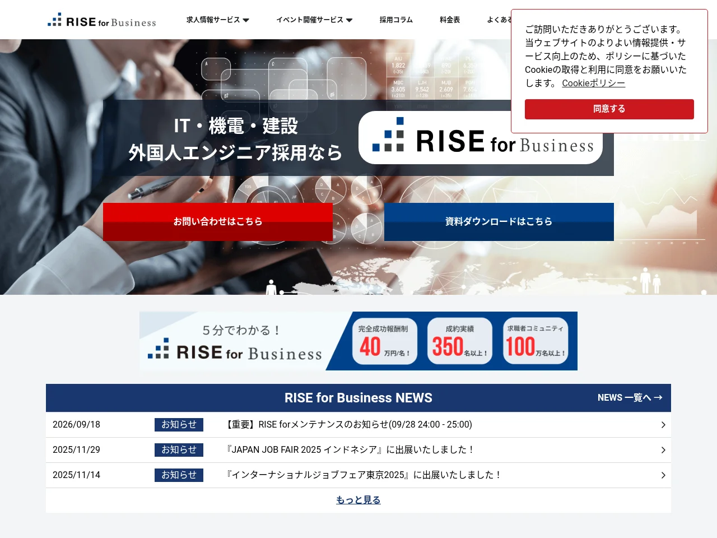Open the ５分でわかる RISE for Business banner
This screenshot has height=538, width=717.
pyautogui.click(x=358, y=341)
